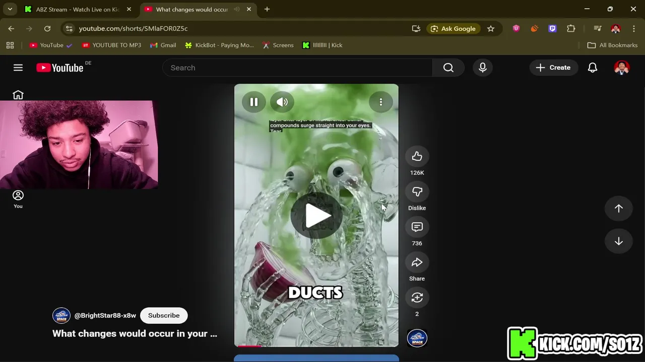View site information icon in address bar
The image size is (645, 362).
pos(70,29)
